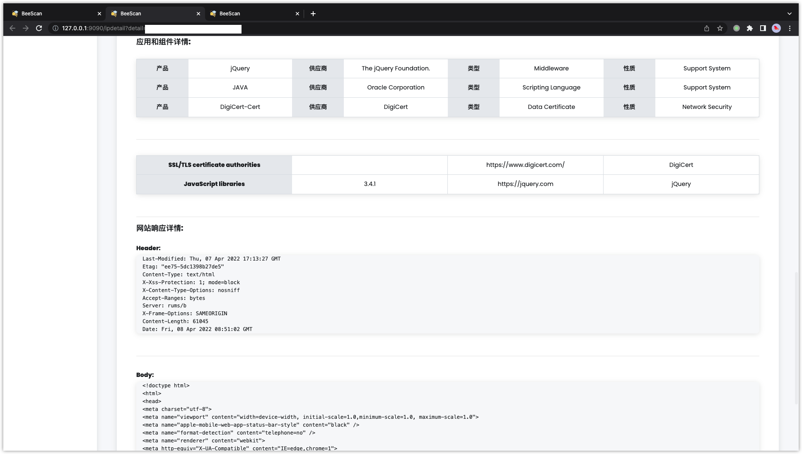Reload the current page
This screenshot has height=454, width=802.
tap(39, 28)
